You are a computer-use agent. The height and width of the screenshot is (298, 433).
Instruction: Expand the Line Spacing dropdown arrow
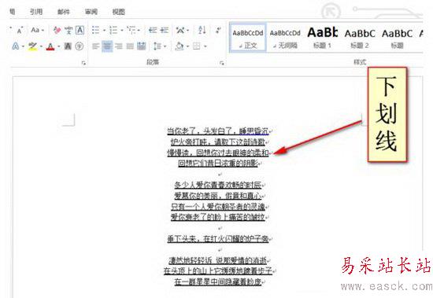click(x=165, y=46)
